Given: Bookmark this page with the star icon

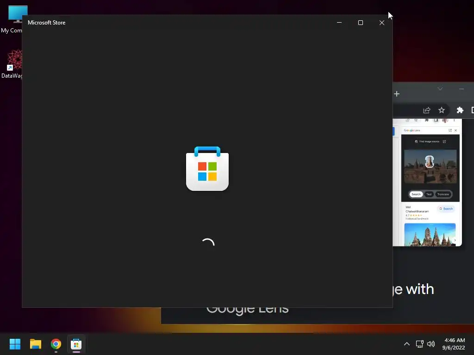Looking at the screenshot, I should coord(442,110).
